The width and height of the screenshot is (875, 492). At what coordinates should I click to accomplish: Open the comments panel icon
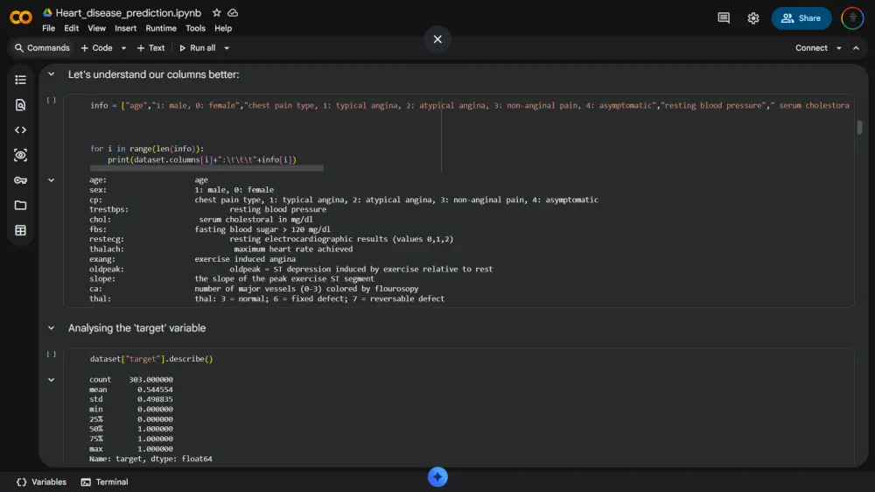724,18
